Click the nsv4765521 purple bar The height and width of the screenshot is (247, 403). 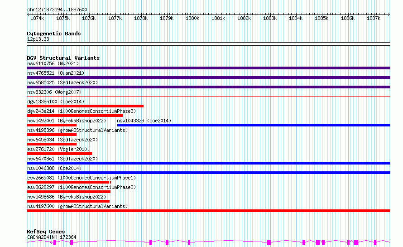point(208,77)
